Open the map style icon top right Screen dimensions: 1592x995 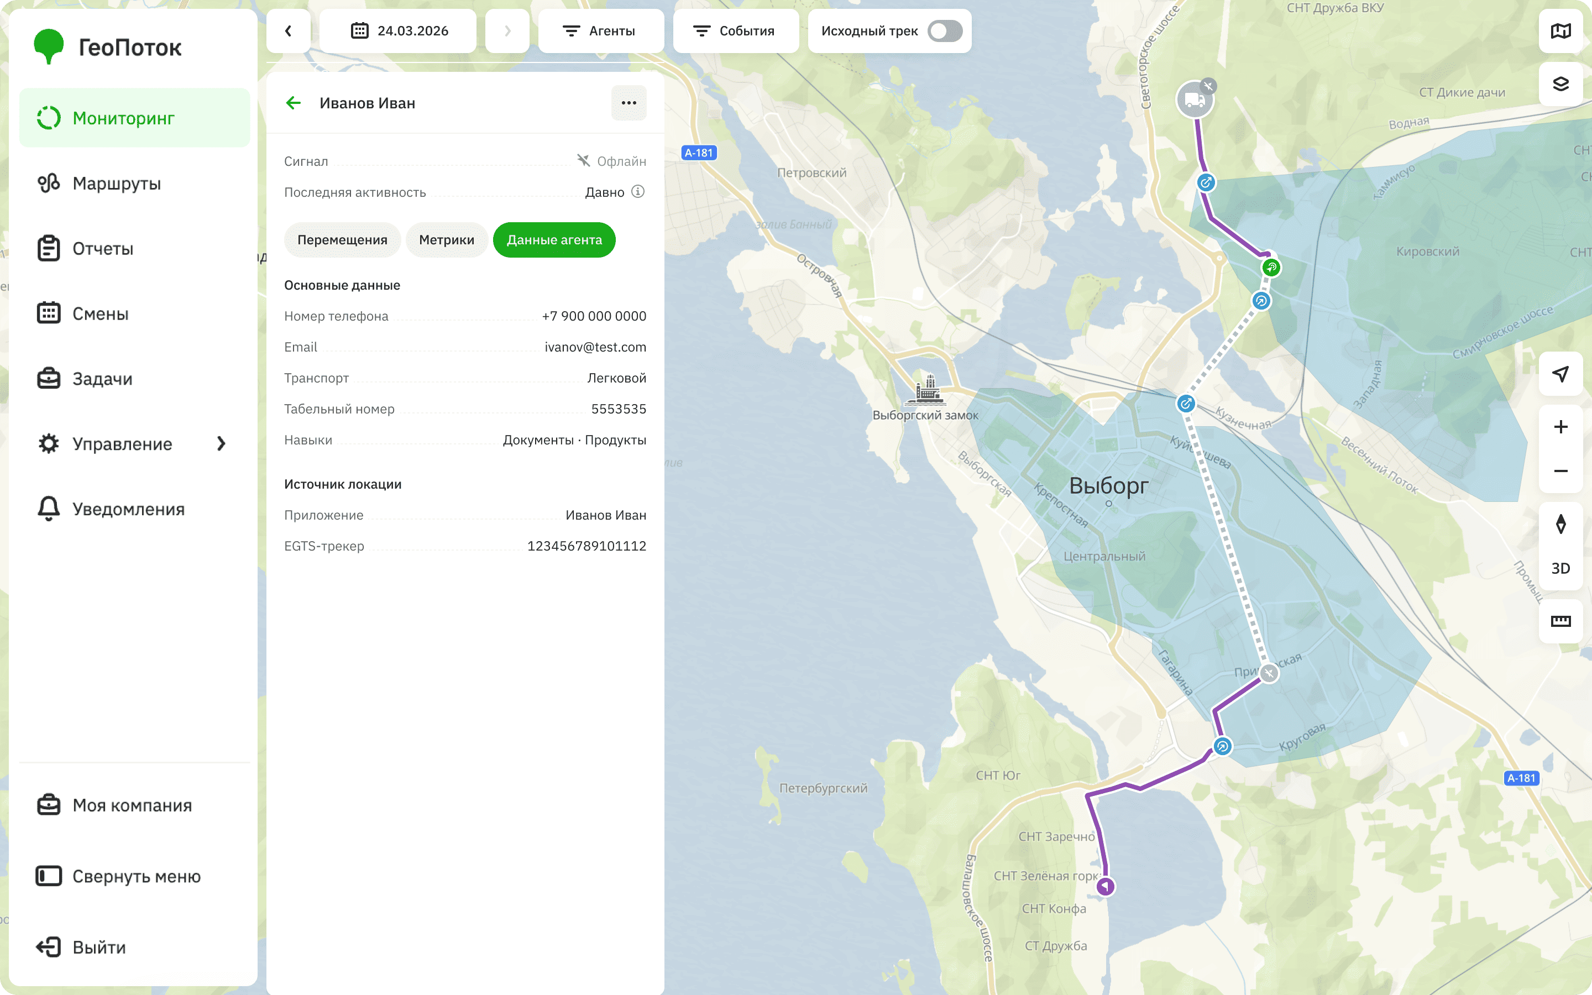1560,31
